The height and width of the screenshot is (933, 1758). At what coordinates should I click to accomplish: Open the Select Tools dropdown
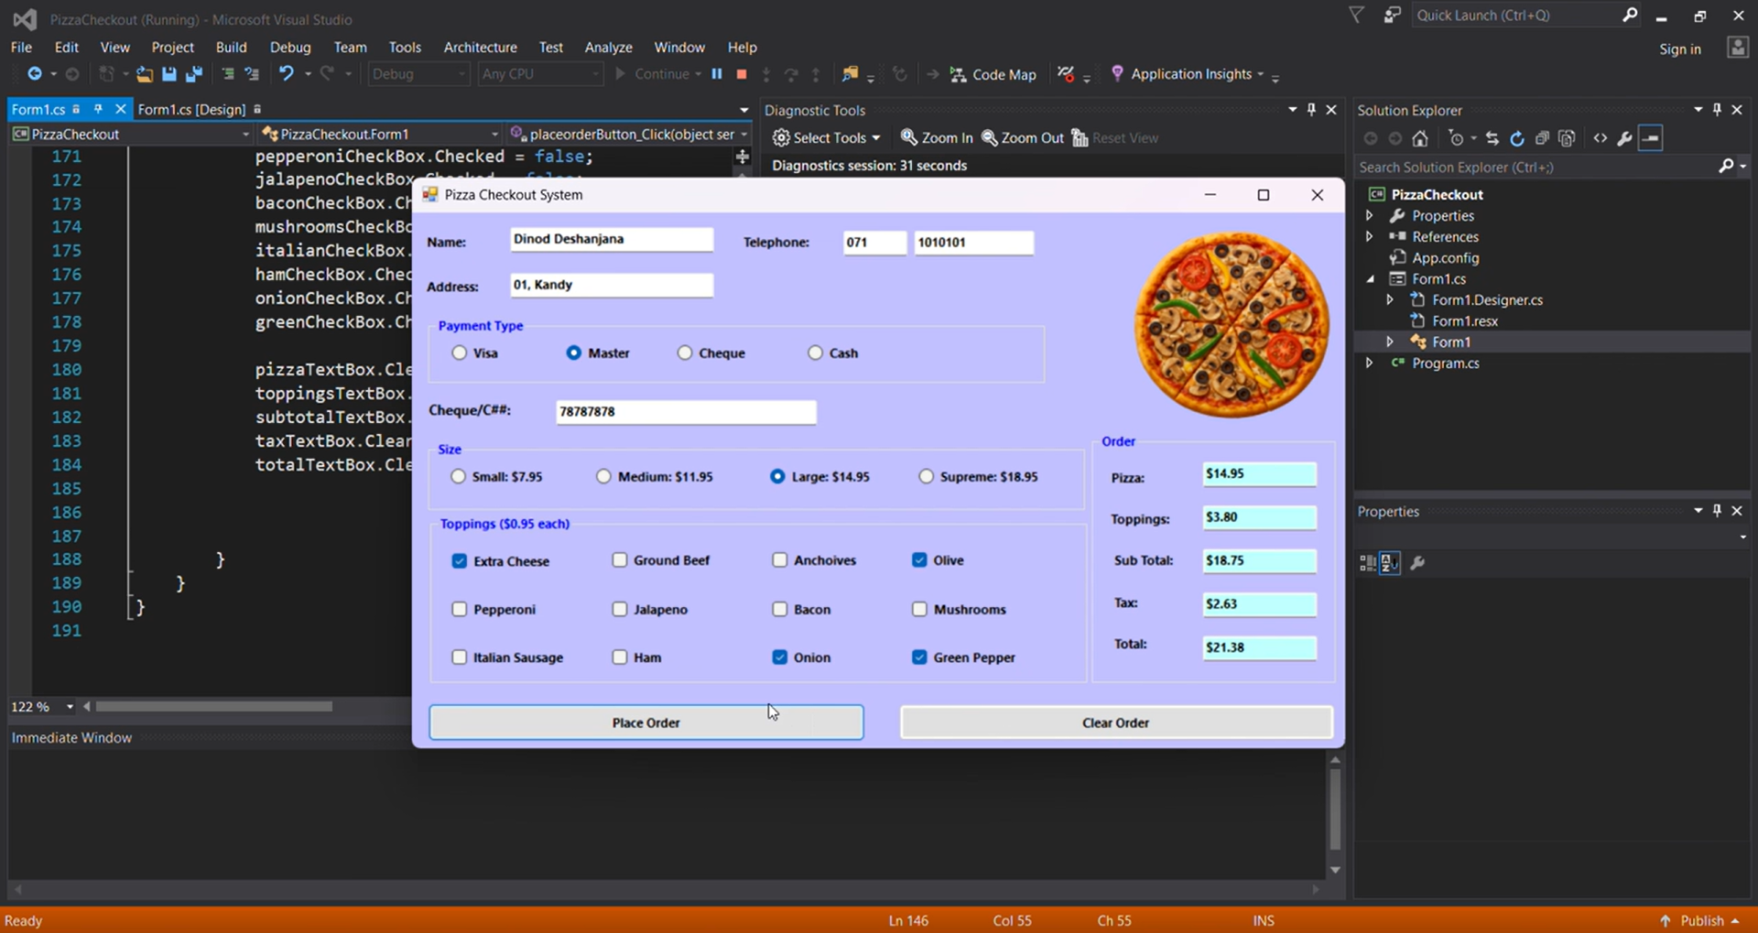[x=827, y=138]
